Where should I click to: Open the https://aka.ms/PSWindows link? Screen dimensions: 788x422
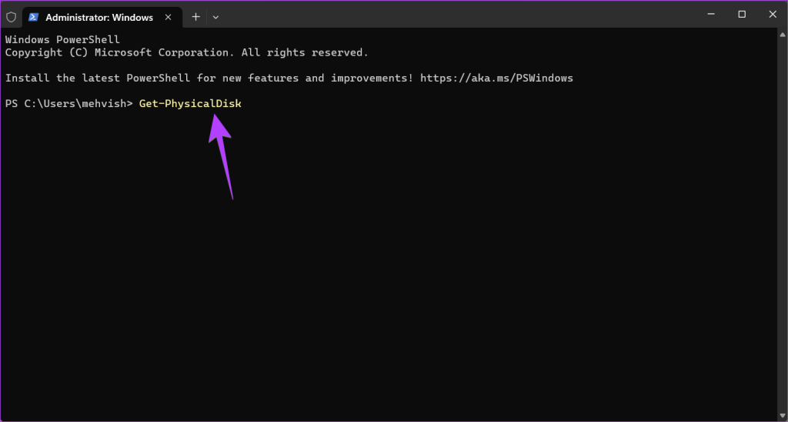pyautogui.click(x=496, y=79)
